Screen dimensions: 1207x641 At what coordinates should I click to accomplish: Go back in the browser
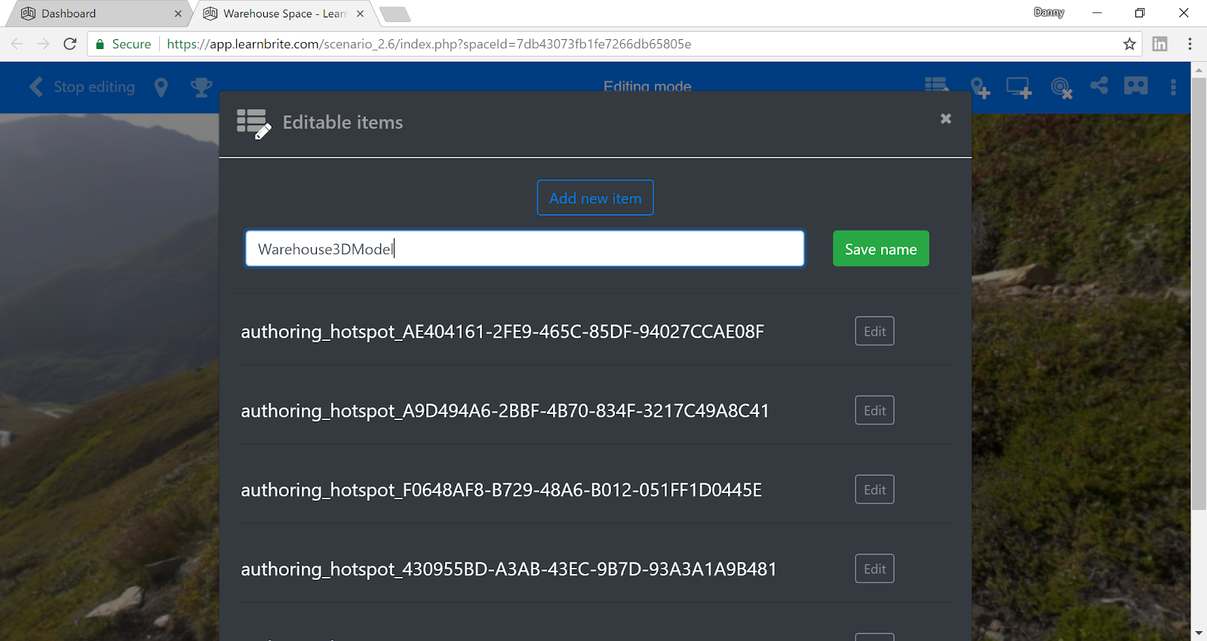point(17,44)
